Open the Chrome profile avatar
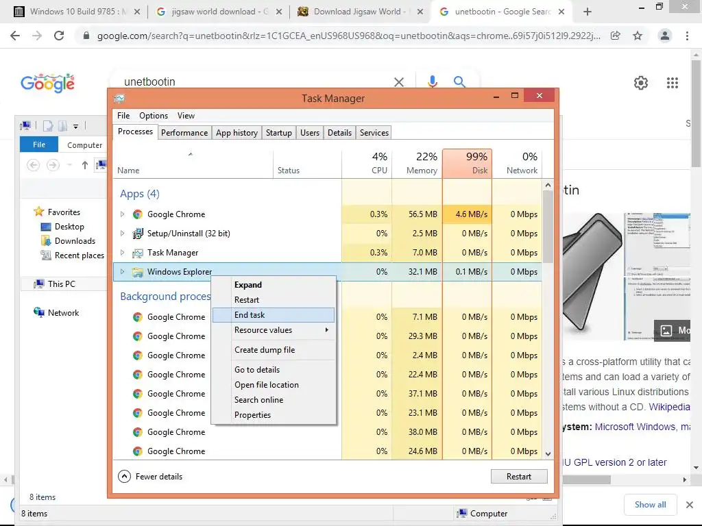Viewport: 702px width, 526px height. pyautogui.click(x=665, y=36)
